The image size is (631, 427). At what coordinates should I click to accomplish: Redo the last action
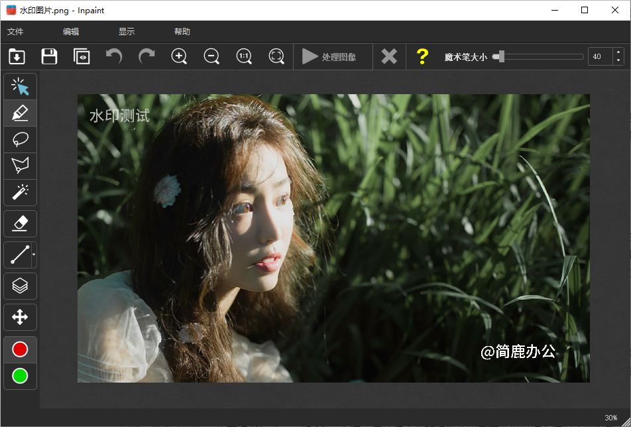point(146,56)
